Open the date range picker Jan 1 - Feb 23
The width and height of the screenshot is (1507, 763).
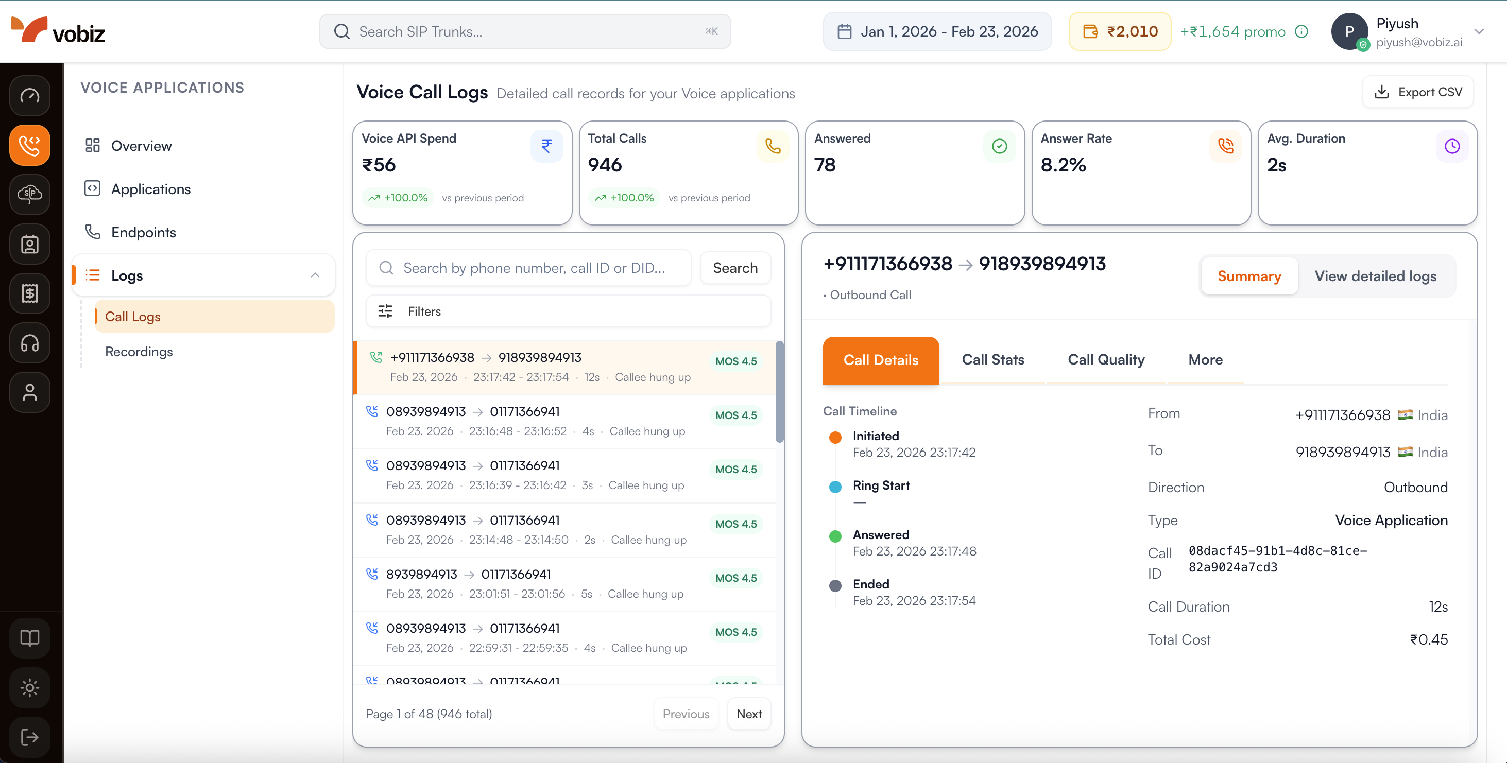tap(937, 31)
